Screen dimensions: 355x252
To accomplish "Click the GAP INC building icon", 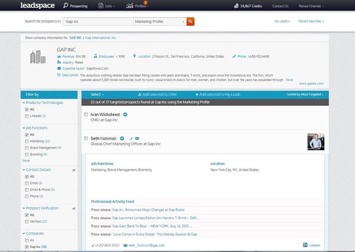I will 38,57.
